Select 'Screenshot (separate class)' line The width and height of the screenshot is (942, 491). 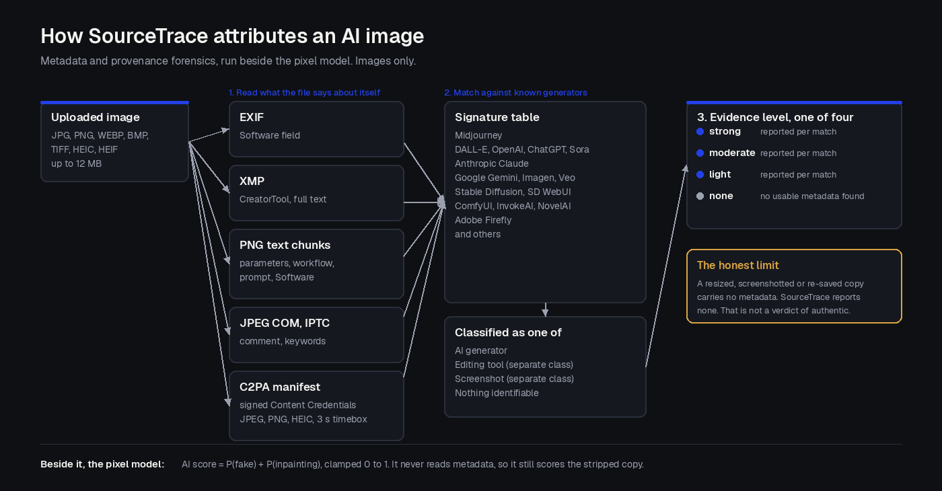coord(514,379)
